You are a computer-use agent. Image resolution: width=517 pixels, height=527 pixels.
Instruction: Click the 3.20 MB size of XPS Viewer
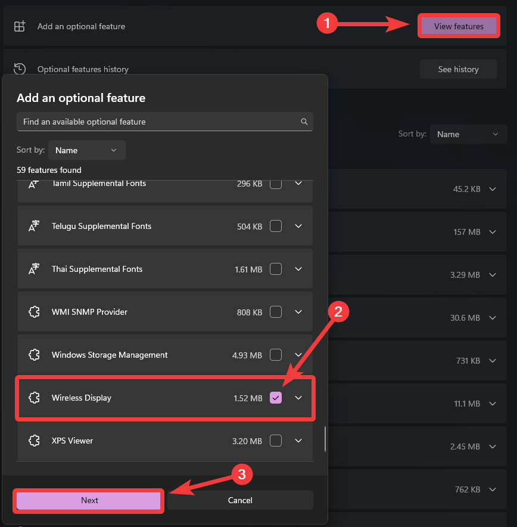click(247, 441)
